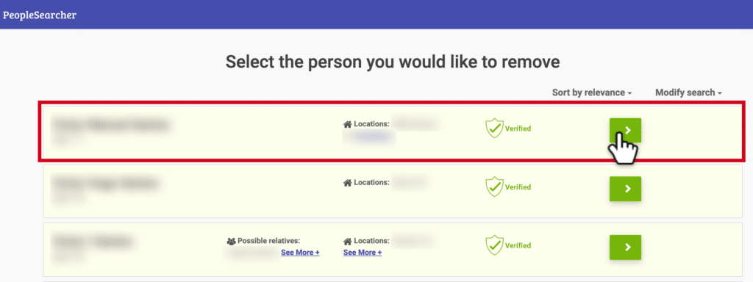Viewport: 753px width, 282px height.
Task: Click the green arrow button in third result
Action: click(x=625, y=247)
